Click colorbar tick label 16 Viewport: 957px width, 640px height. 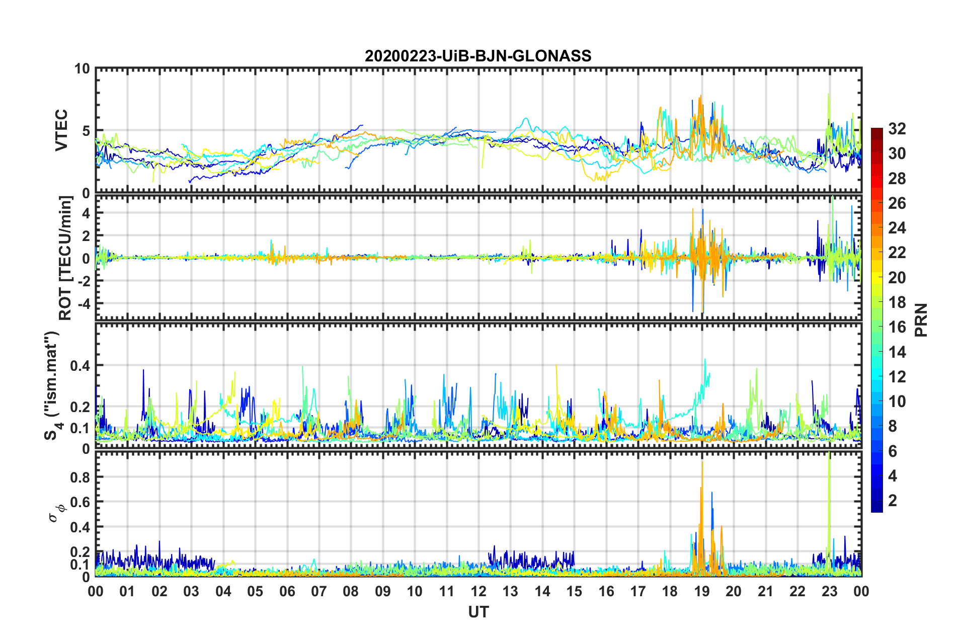[897, 327]
